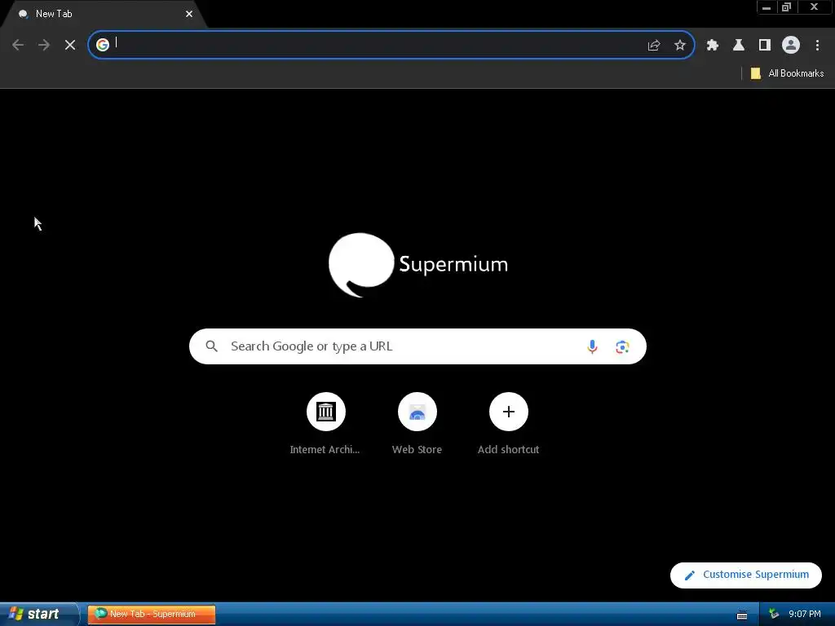
Task: Go forward using the forward arrow
Action: (x=44, y=46)
